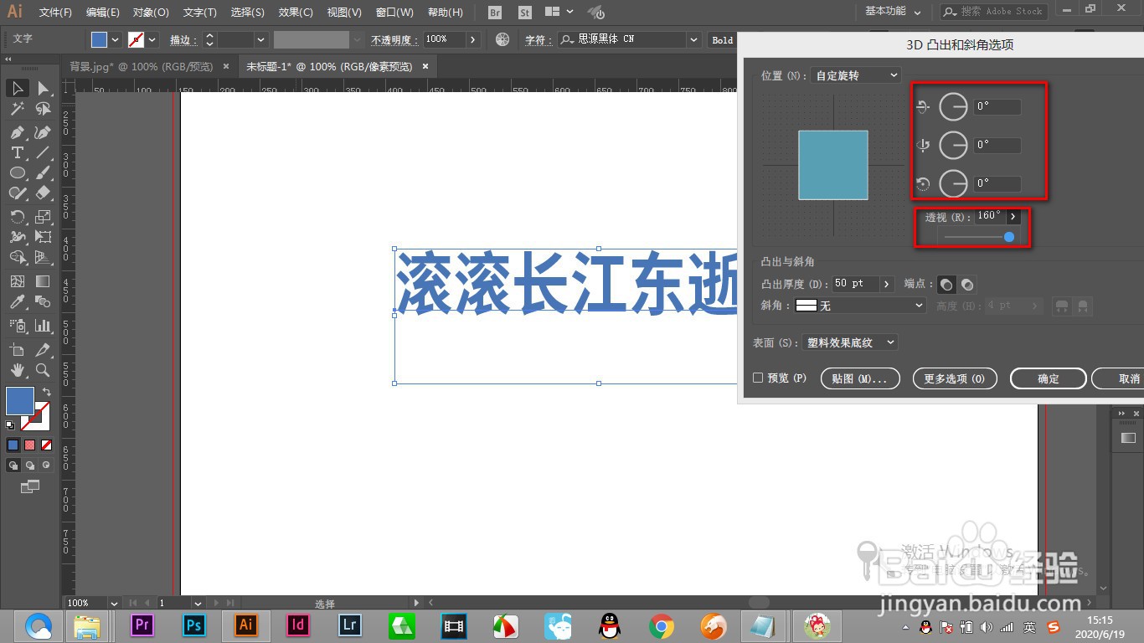Select the Column Graph tool
Viewport: 1144px width, 643px height.
43,325
